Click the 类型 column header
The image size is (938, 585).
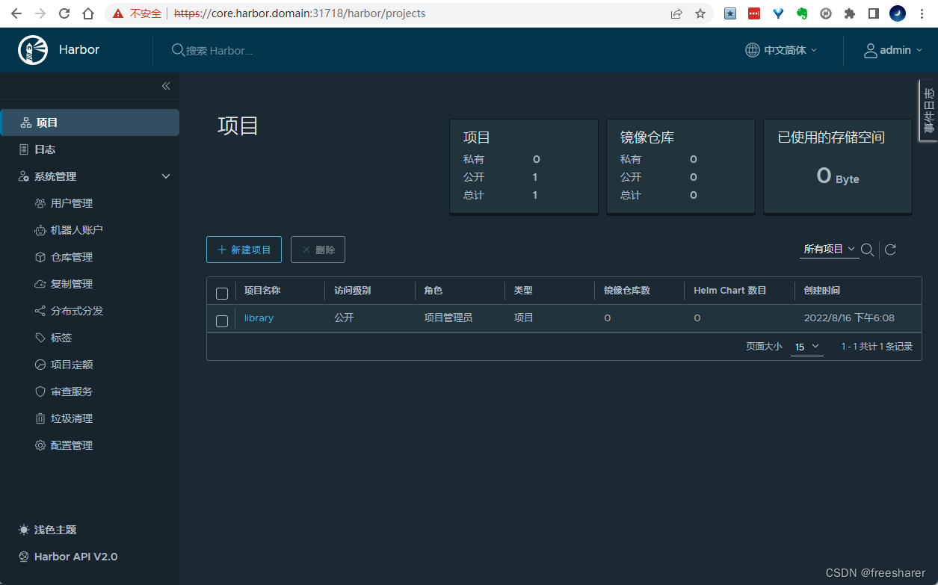[x=523, y=291]
